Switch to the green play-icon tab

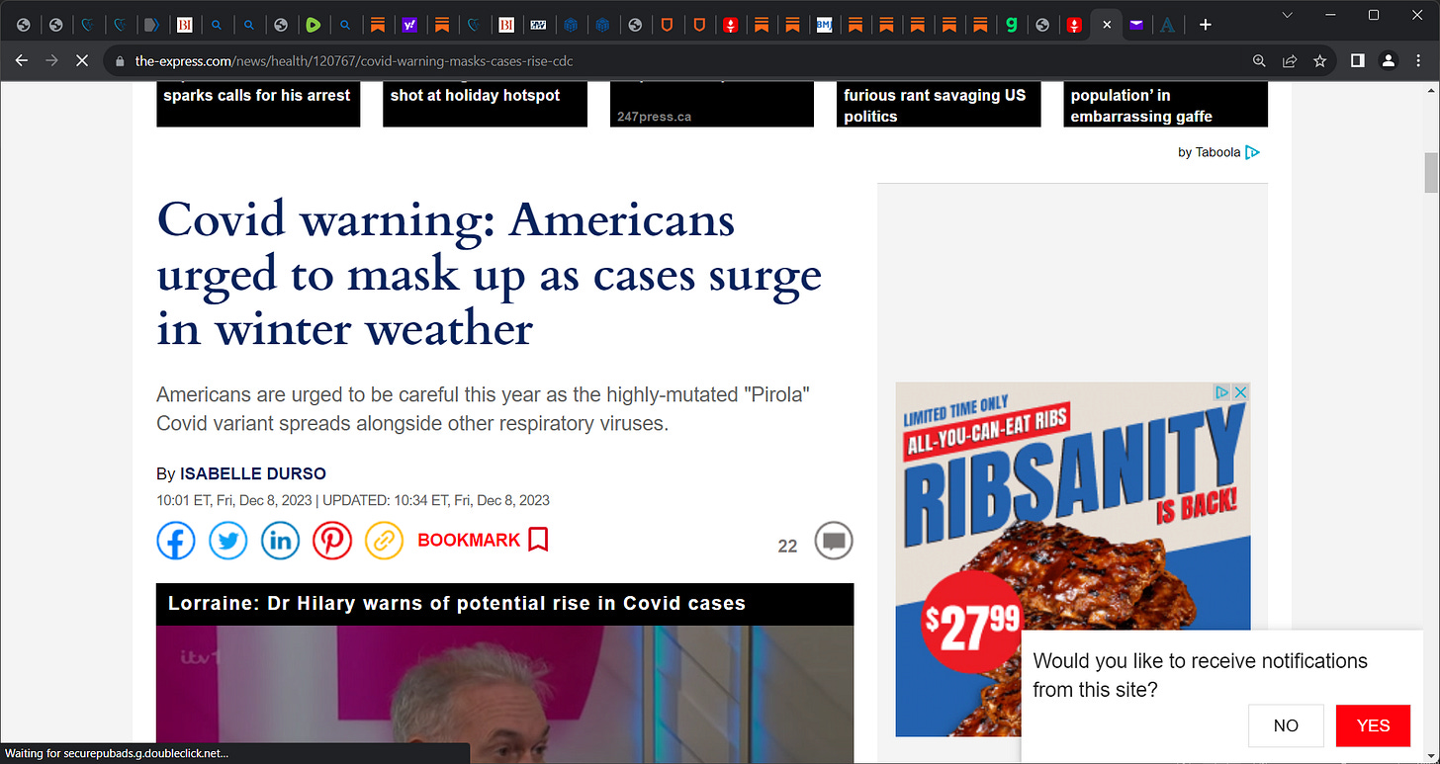[x=313, y=25]
